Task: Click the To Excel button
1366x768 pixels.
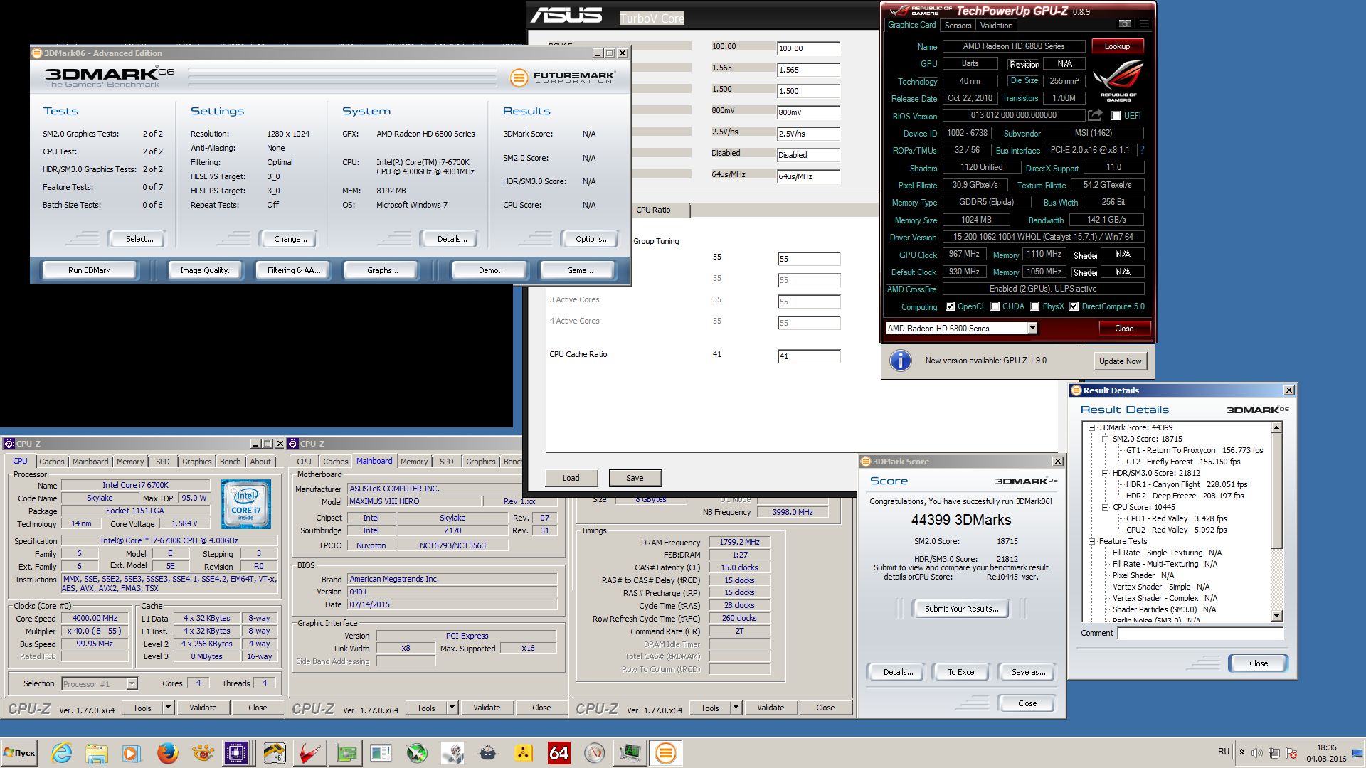Action: tap(961, 672)
